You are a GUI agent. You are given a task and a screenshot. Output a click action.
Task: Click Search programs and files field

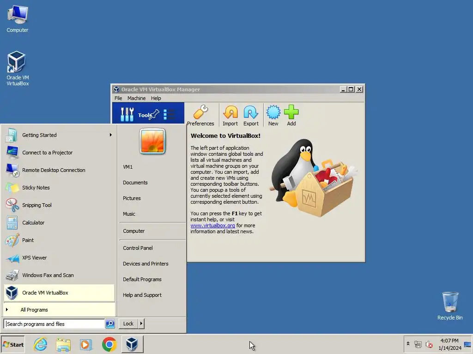point(55,324)
